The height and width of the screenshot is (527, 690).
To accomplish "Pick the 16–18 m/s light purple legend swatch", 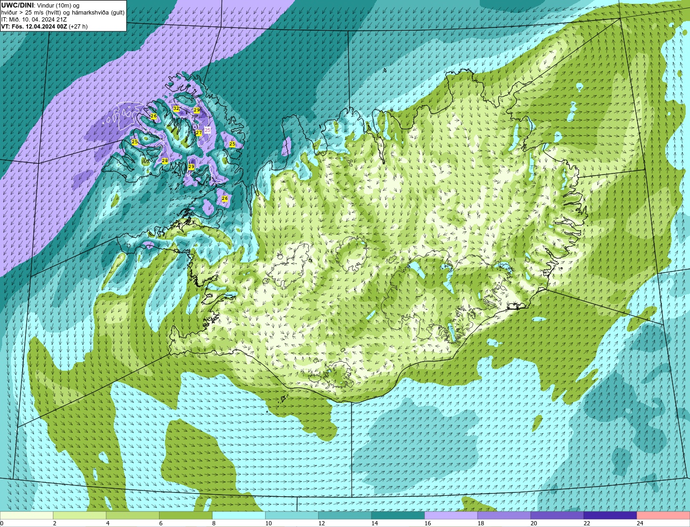I will pyautogui.click(x=451, y=515).
